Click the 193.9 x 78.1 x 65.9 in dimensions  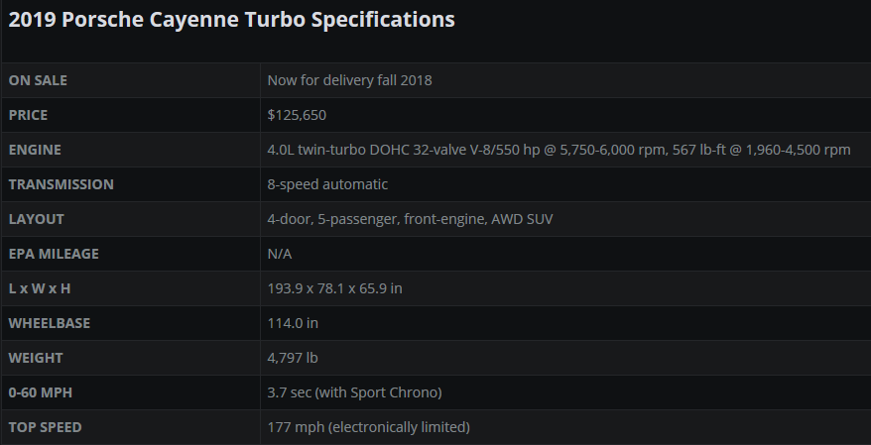(x=334, y=288)
